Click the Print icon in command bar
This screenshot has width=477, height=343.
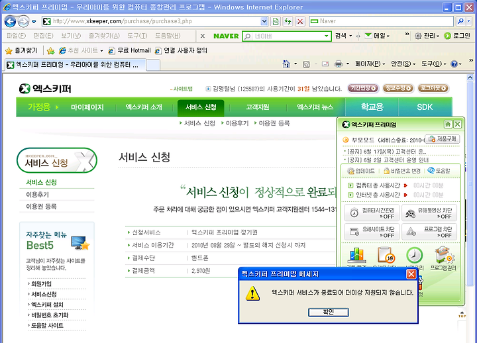pyautogui.click(x=339, y=64)
